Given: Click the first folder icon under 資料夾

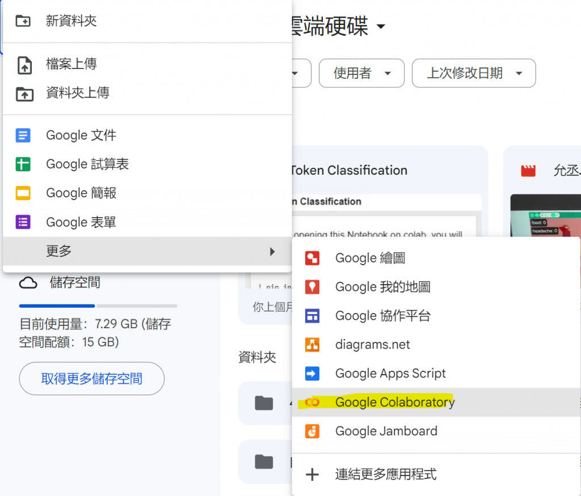Looking at the screenshot, I should coord(264,403).
